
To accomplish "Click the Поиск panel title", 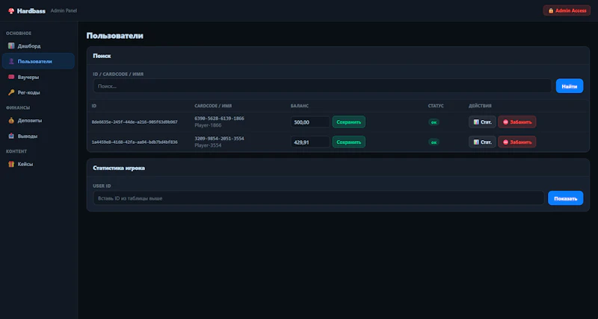I will pyautogui.click(x=102, y=56).
